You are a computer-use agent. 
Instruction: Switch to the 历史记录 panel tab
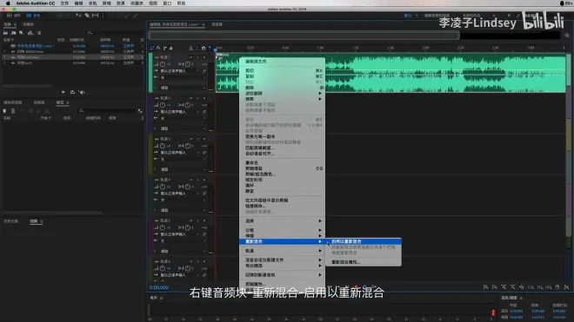point(11,221)
